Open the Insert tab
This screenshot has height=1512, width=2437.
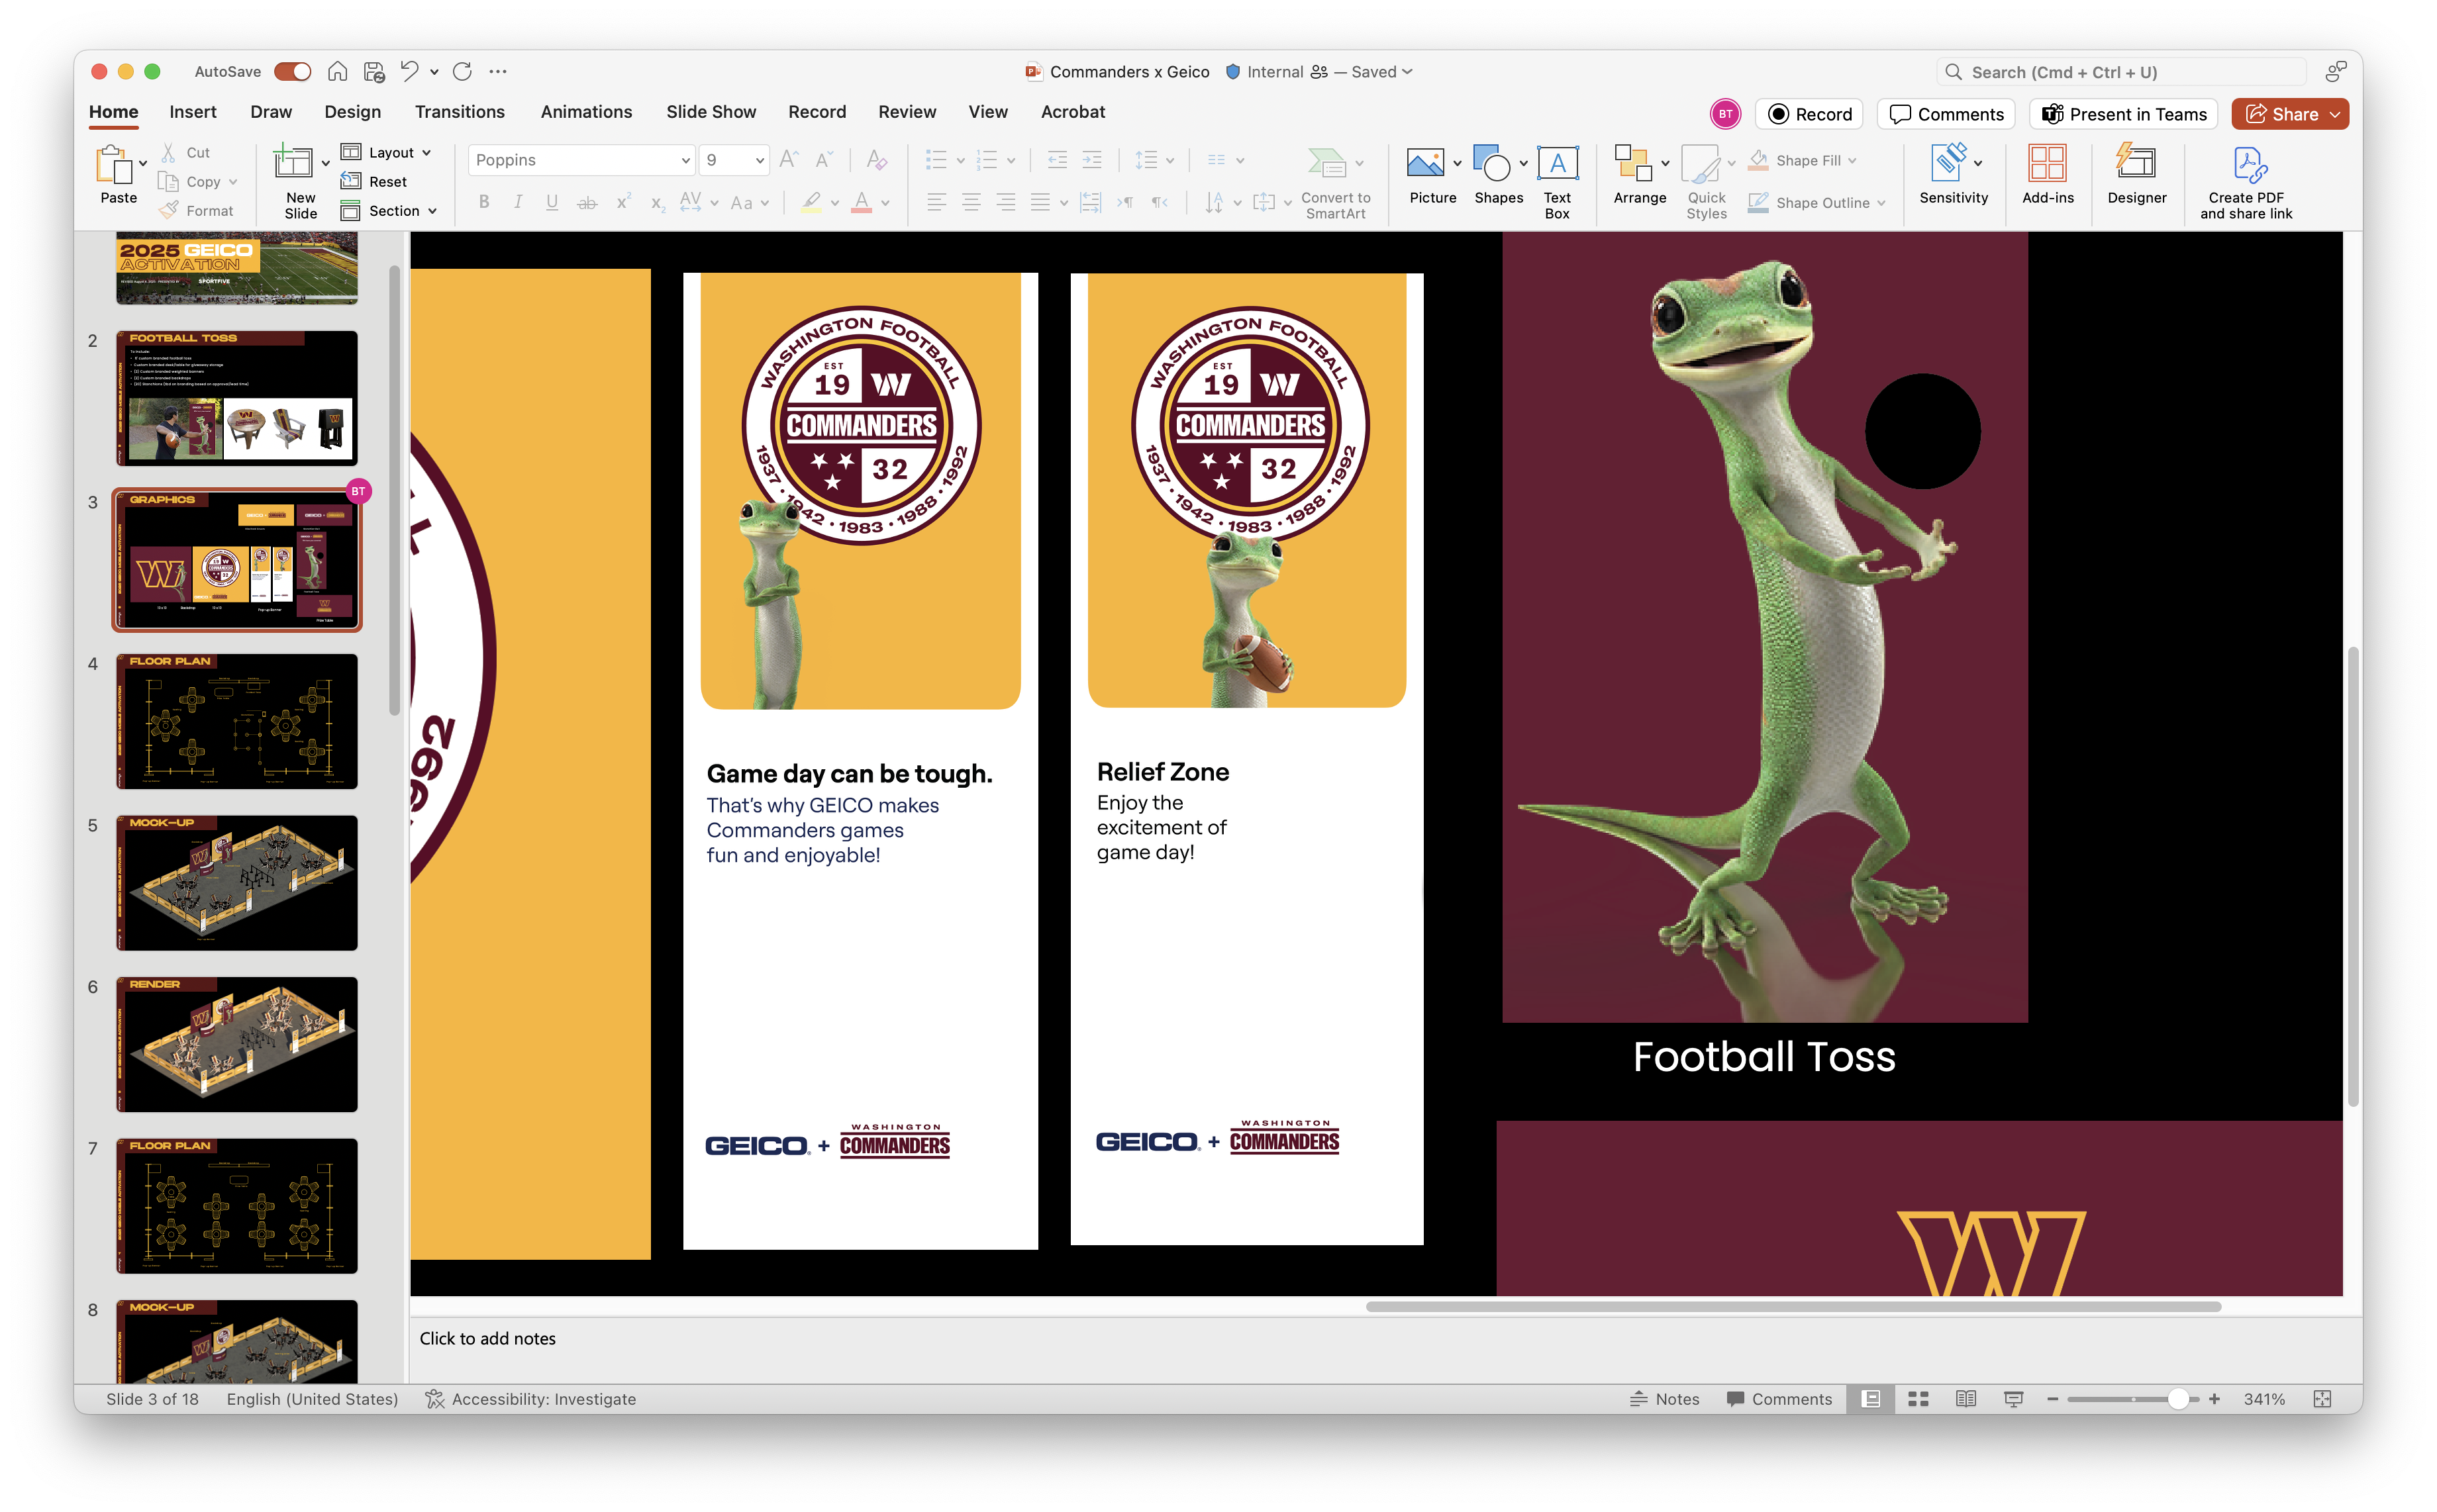(x=193, y=112)
